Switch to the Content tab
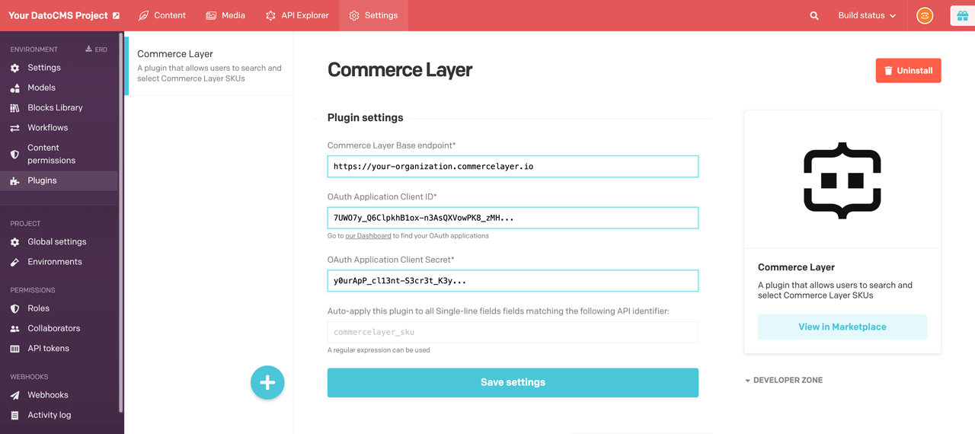 [x=162, y=15]
